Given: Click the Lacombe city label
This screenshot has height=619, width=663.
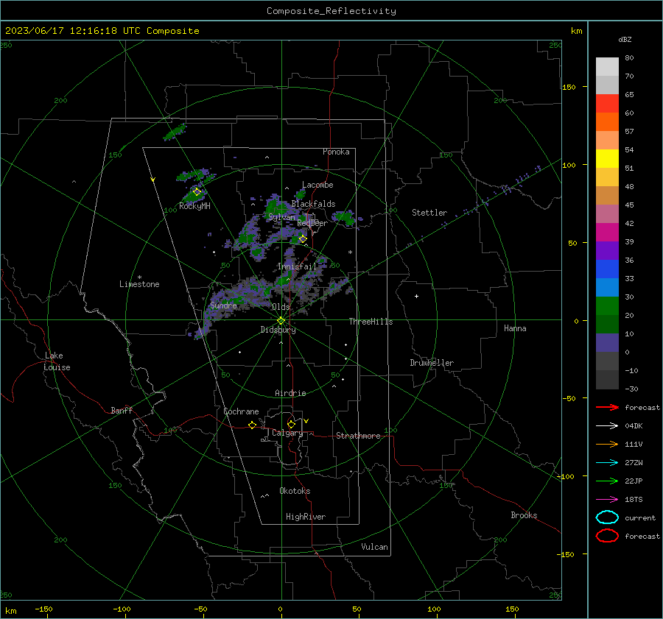Looking at the screenshot, I should (318, 185).
